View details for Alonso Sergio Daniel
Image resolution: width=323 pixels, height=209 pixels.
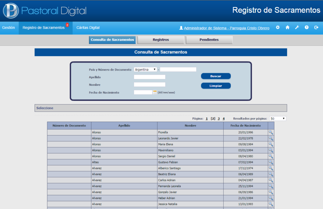pyautogui.click(x=271, y=156)
